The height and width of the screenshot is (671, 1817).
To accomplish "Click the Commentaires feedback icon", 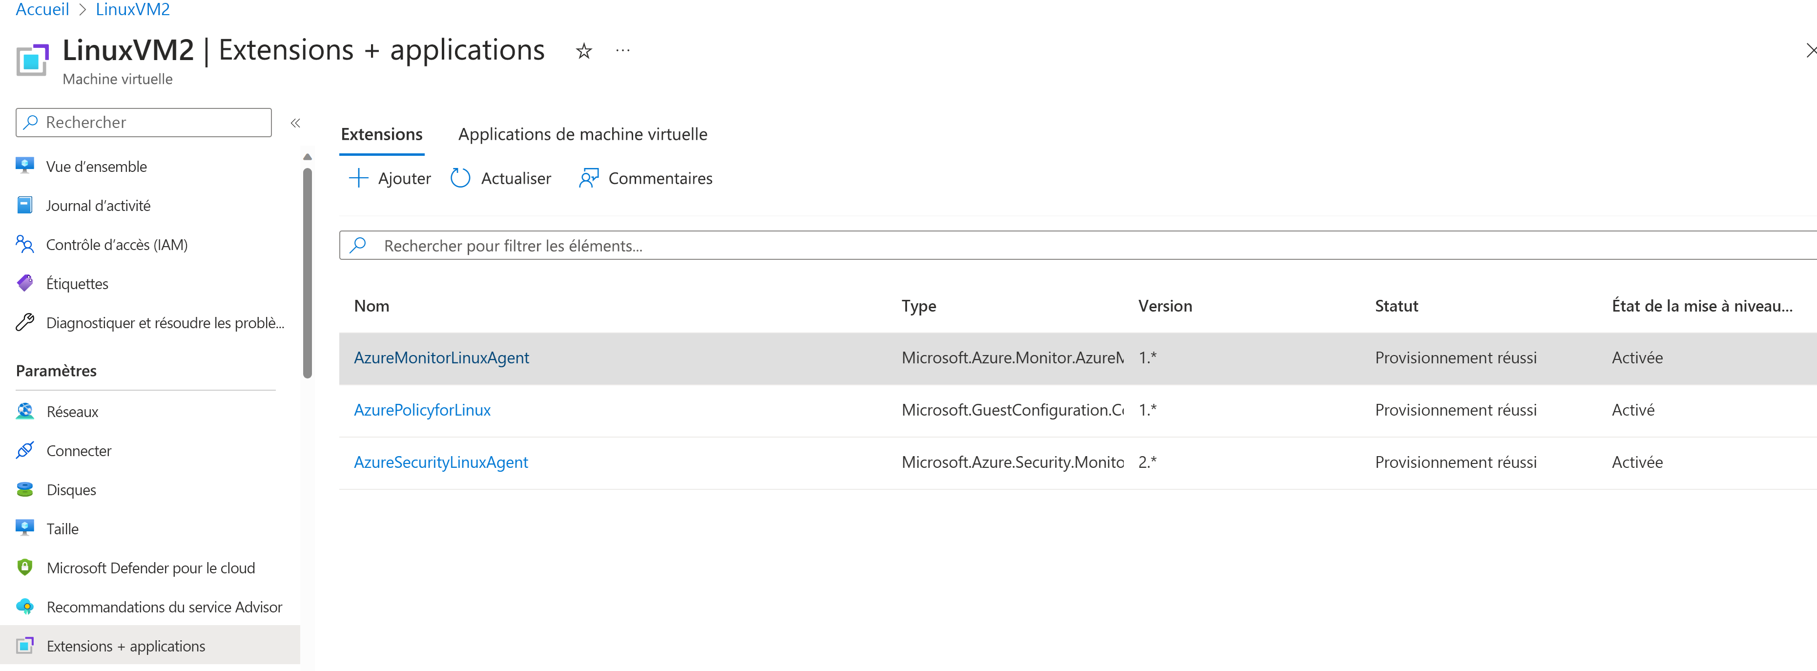I will [589, 178].
